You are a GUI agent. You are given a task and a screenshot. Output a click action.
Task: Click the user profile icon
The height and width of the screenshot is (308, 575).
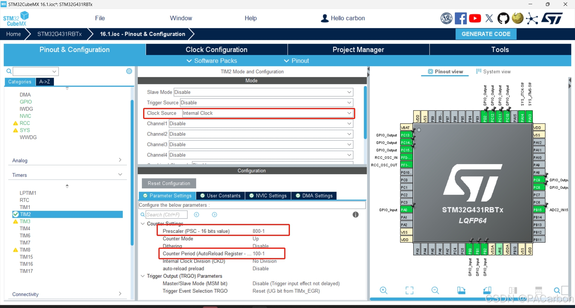(x=324, y=18)
